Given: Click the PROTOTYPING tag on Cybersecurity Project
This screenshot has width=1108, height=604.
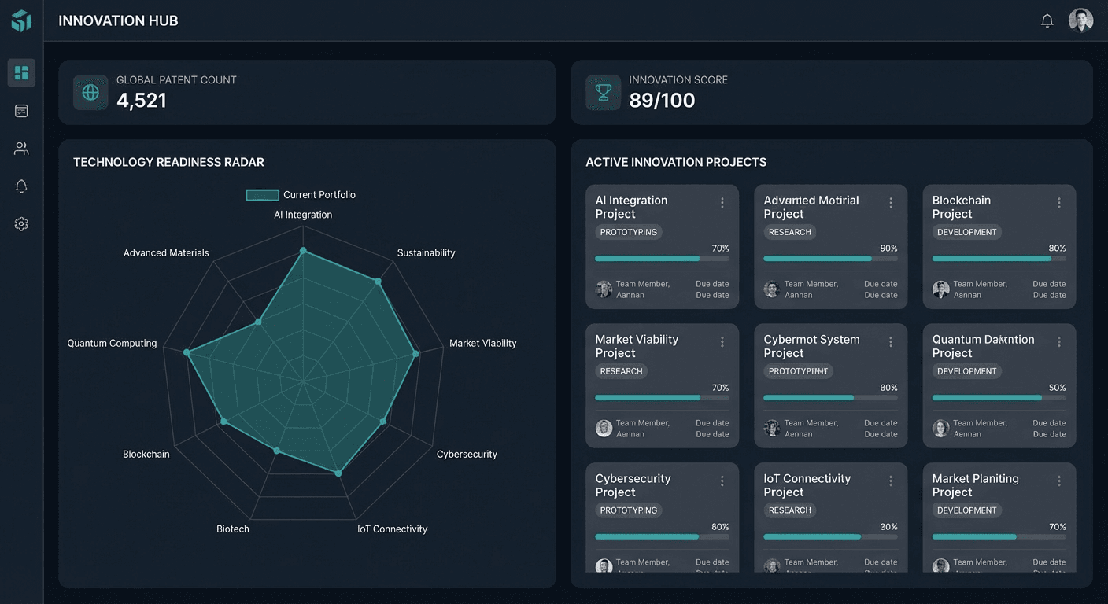Looking at the screenshot, I should pos(628,510).
